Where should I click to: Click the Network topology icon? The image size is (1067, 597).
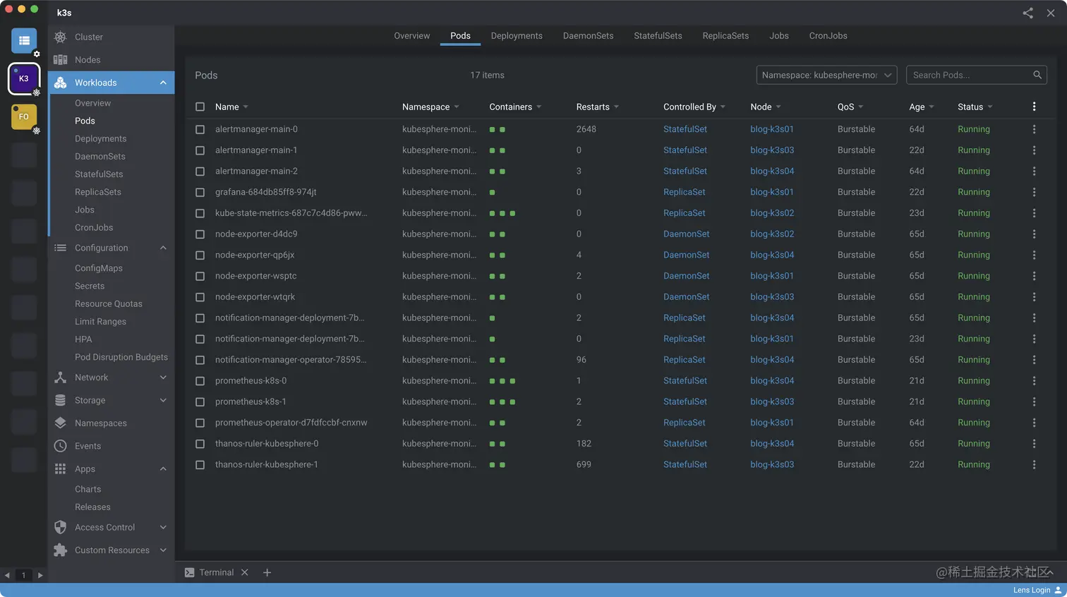coord(61,378)
